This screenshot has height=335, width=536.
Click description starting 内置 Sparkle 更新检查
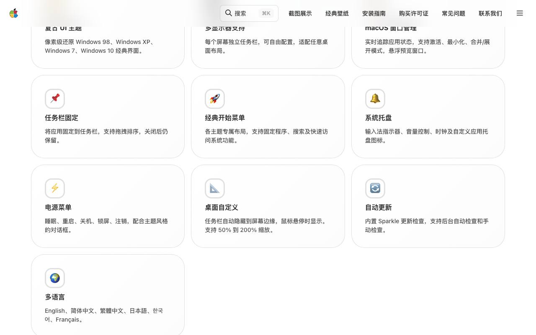click(x=427, y=226)
